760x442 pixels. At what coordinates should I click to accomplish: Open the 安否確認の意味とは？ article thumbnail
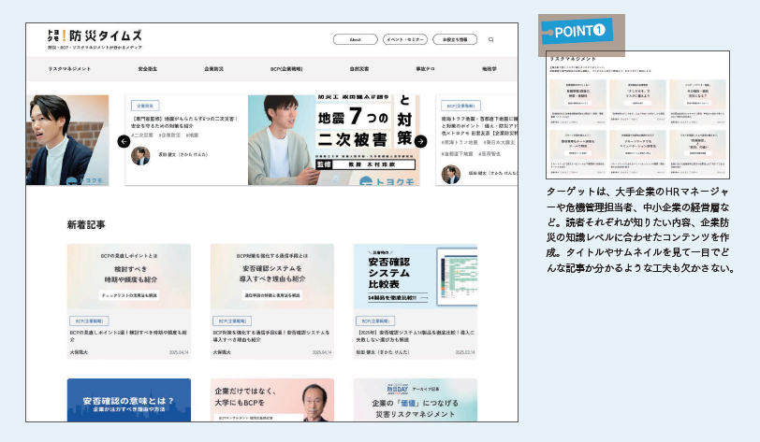pos(129,400)
